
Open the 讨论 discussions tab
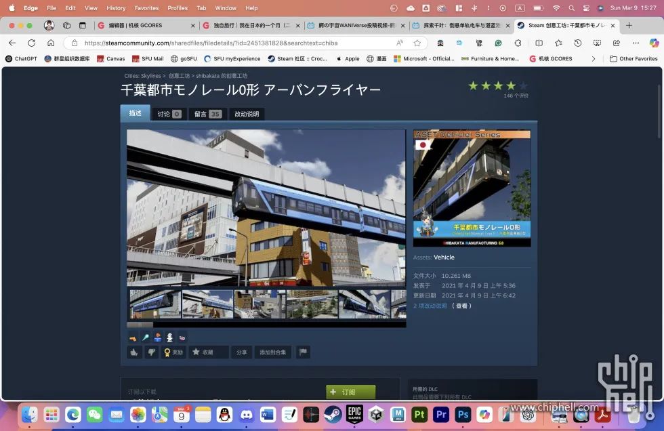[x=169, y=114]
